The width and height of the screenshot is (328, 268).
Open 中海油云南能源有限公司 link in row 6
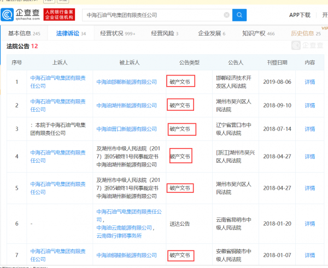click(x=124, y=228)
